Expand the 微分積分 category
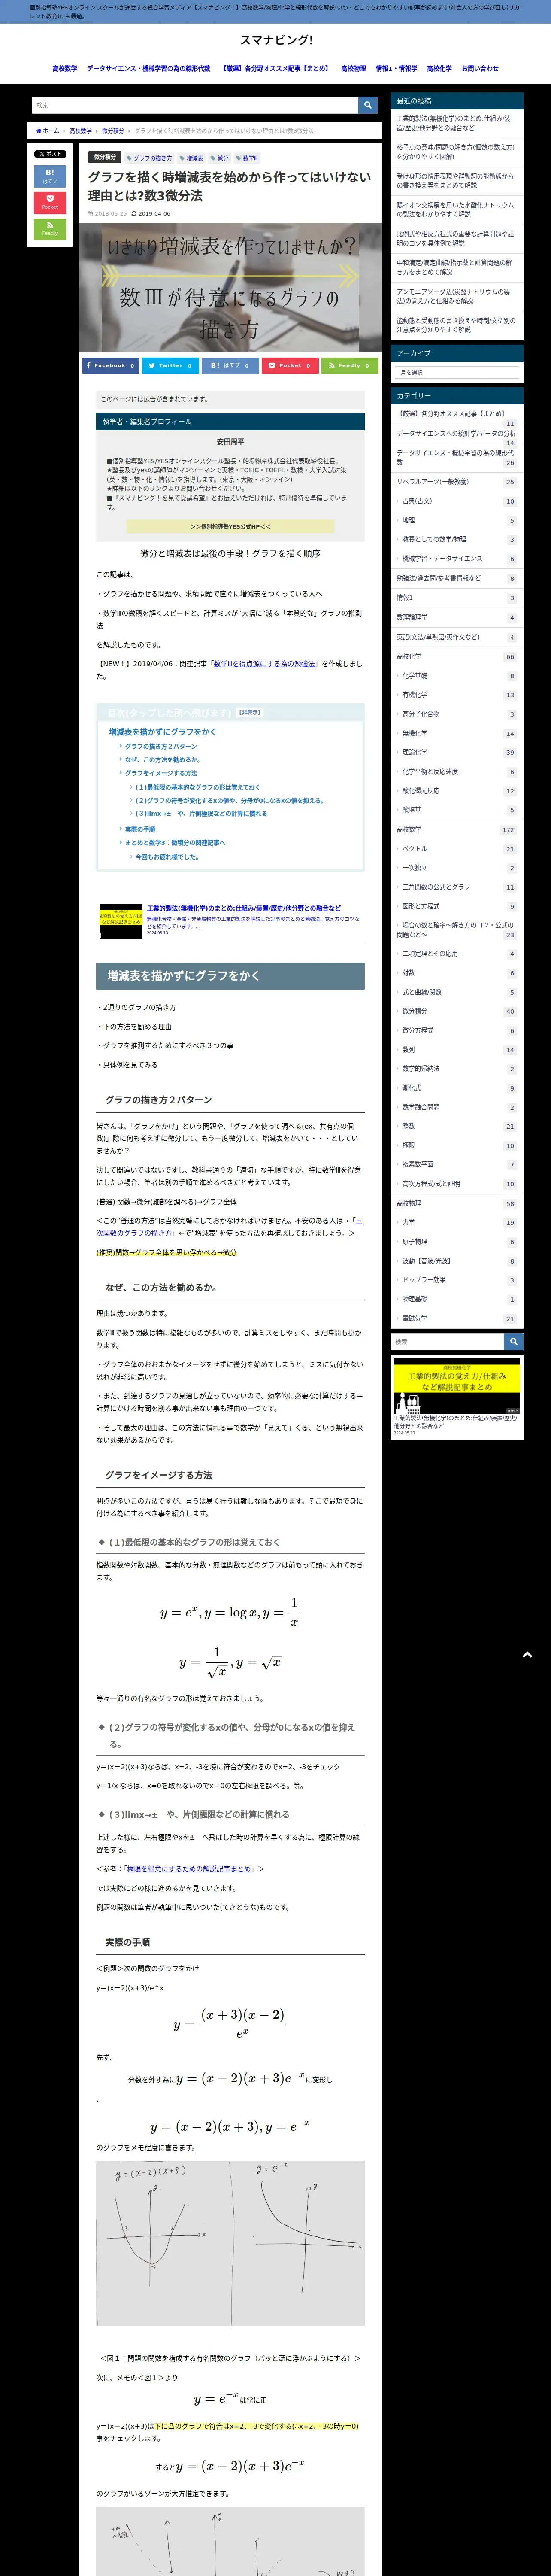The height and width of the screenshot is (2576, 551). (x=457, y=1011)
